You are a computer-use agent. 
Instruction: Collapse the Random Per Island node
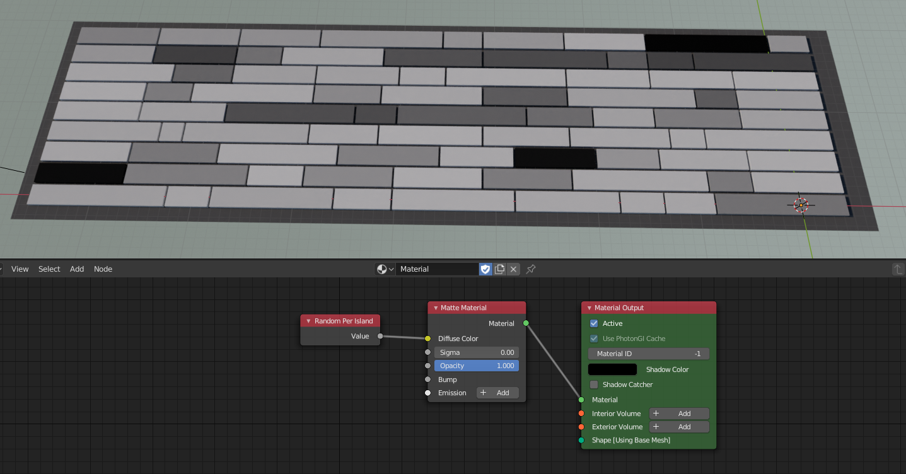pyautogui.click(x=309, y=321)
